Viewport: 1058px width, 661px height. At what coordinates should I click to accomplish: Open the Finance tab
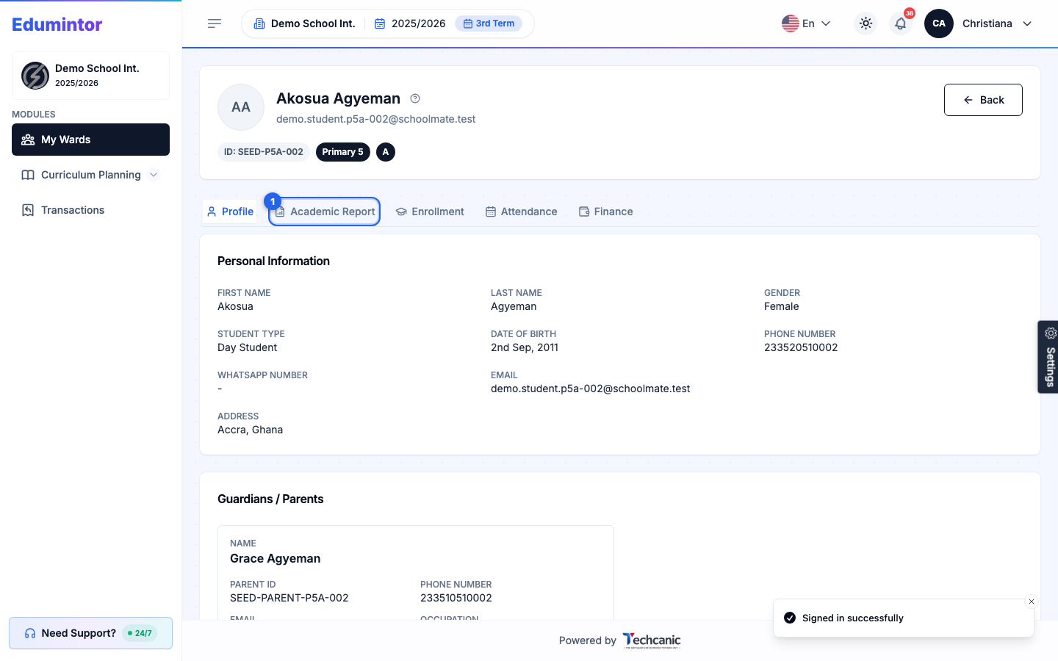[x=605, y=212]
